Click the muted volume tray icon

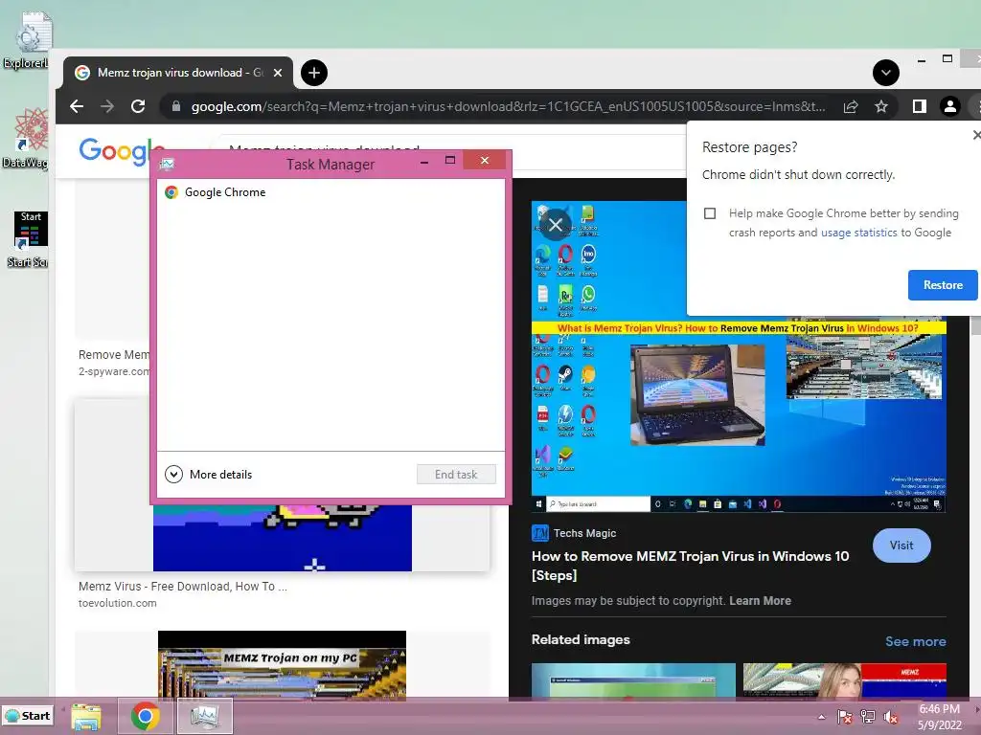(x=891, y=717)
